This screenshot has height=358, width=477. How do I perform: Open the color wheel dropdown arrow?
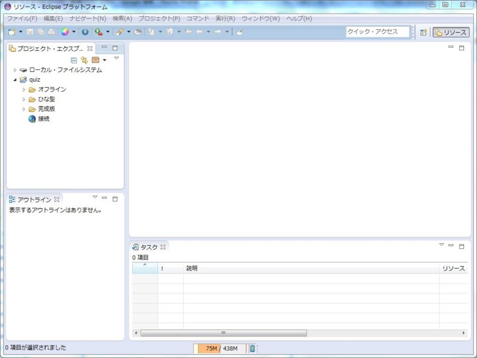point(73,32)
